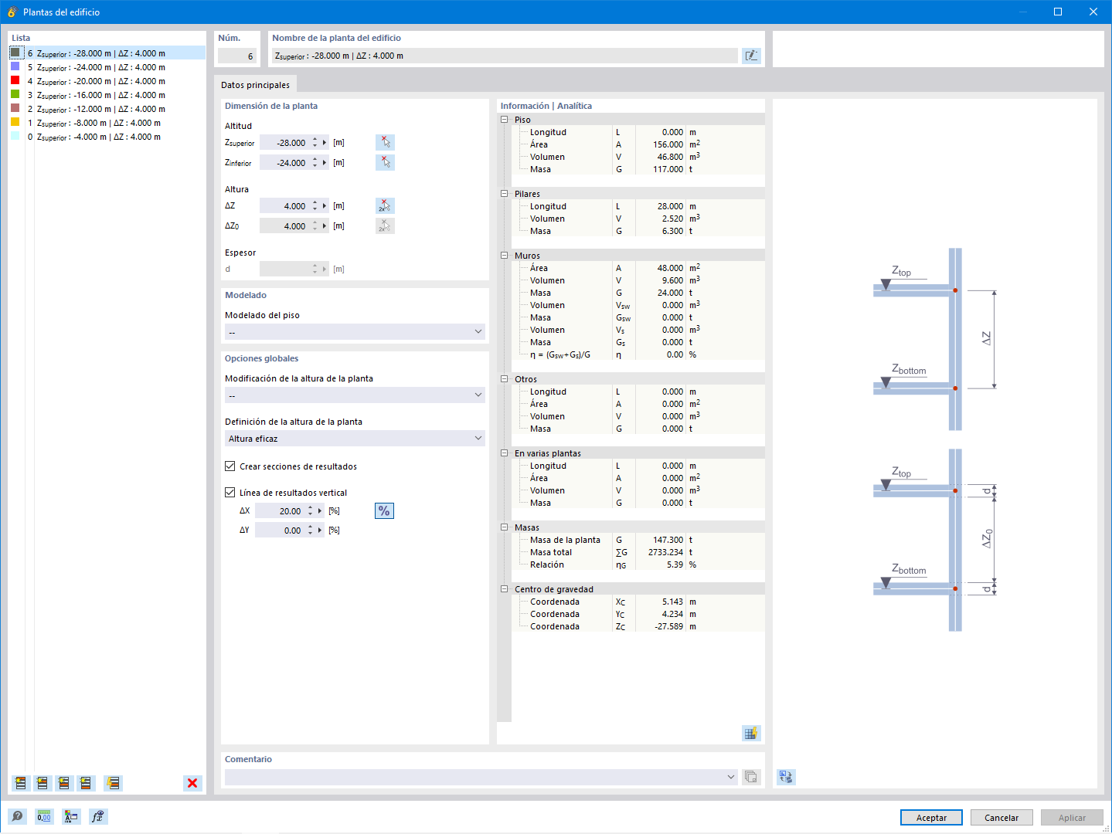The height and width of the screenshot is (834, 1112).
Task: Collapse the Masas group
Action: click(505, 527)
